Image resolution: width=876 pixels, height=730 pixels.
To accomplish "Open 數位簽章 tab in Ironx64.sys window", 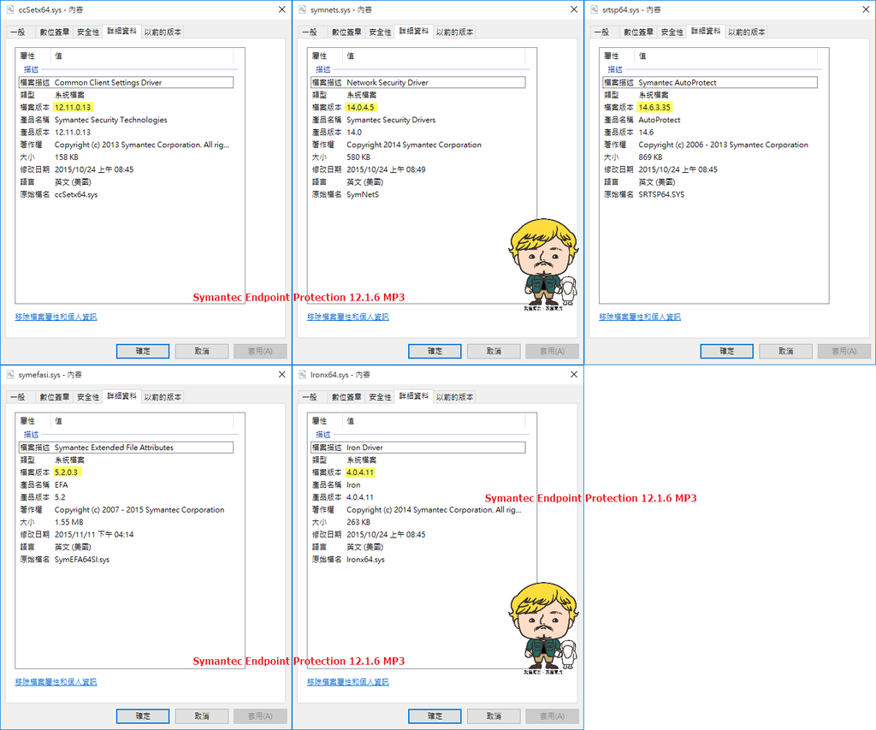I will [346, 397].
